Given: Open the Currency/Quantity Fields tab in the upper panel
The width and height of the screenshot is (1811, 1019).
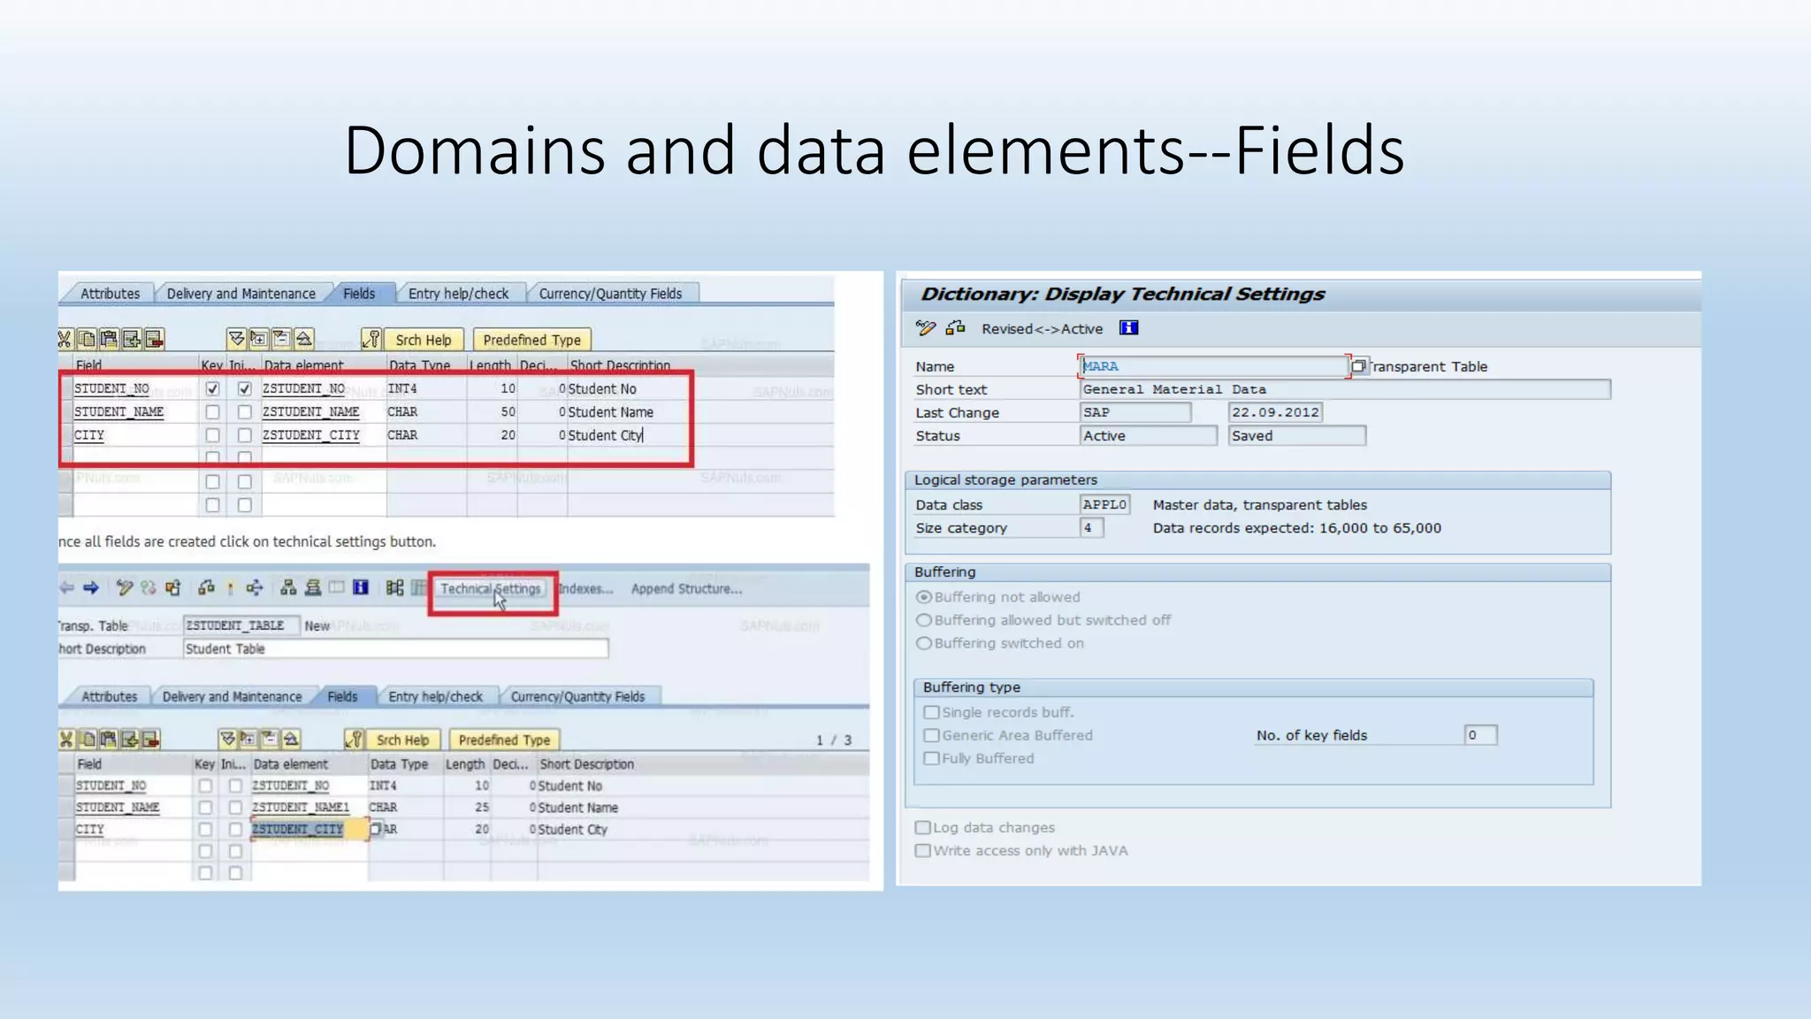Looking at the screenshot, I should (x=610, y=294).
